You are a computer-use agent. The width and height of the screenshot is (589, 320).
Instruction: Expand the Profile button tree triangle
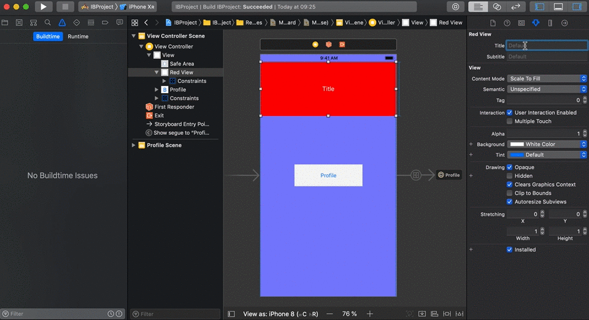156,90
